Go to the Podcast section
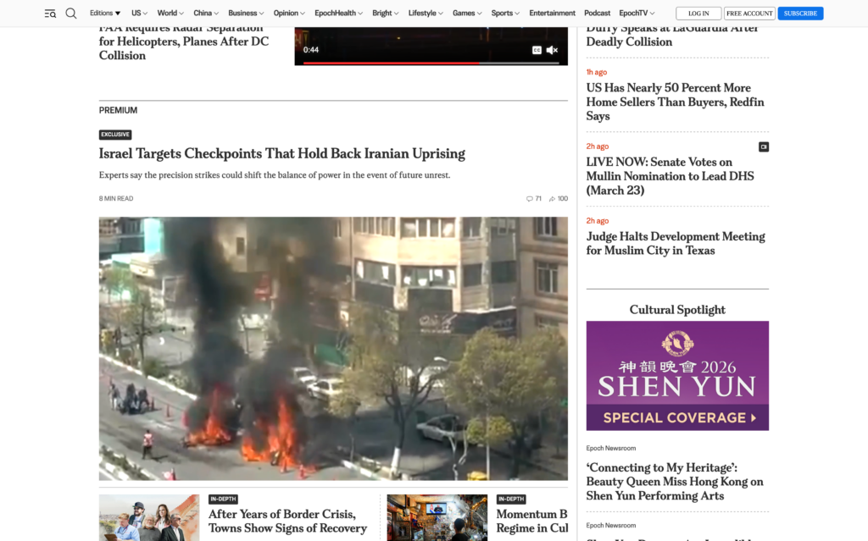The image size is (868, 541). tap(597, 14)
